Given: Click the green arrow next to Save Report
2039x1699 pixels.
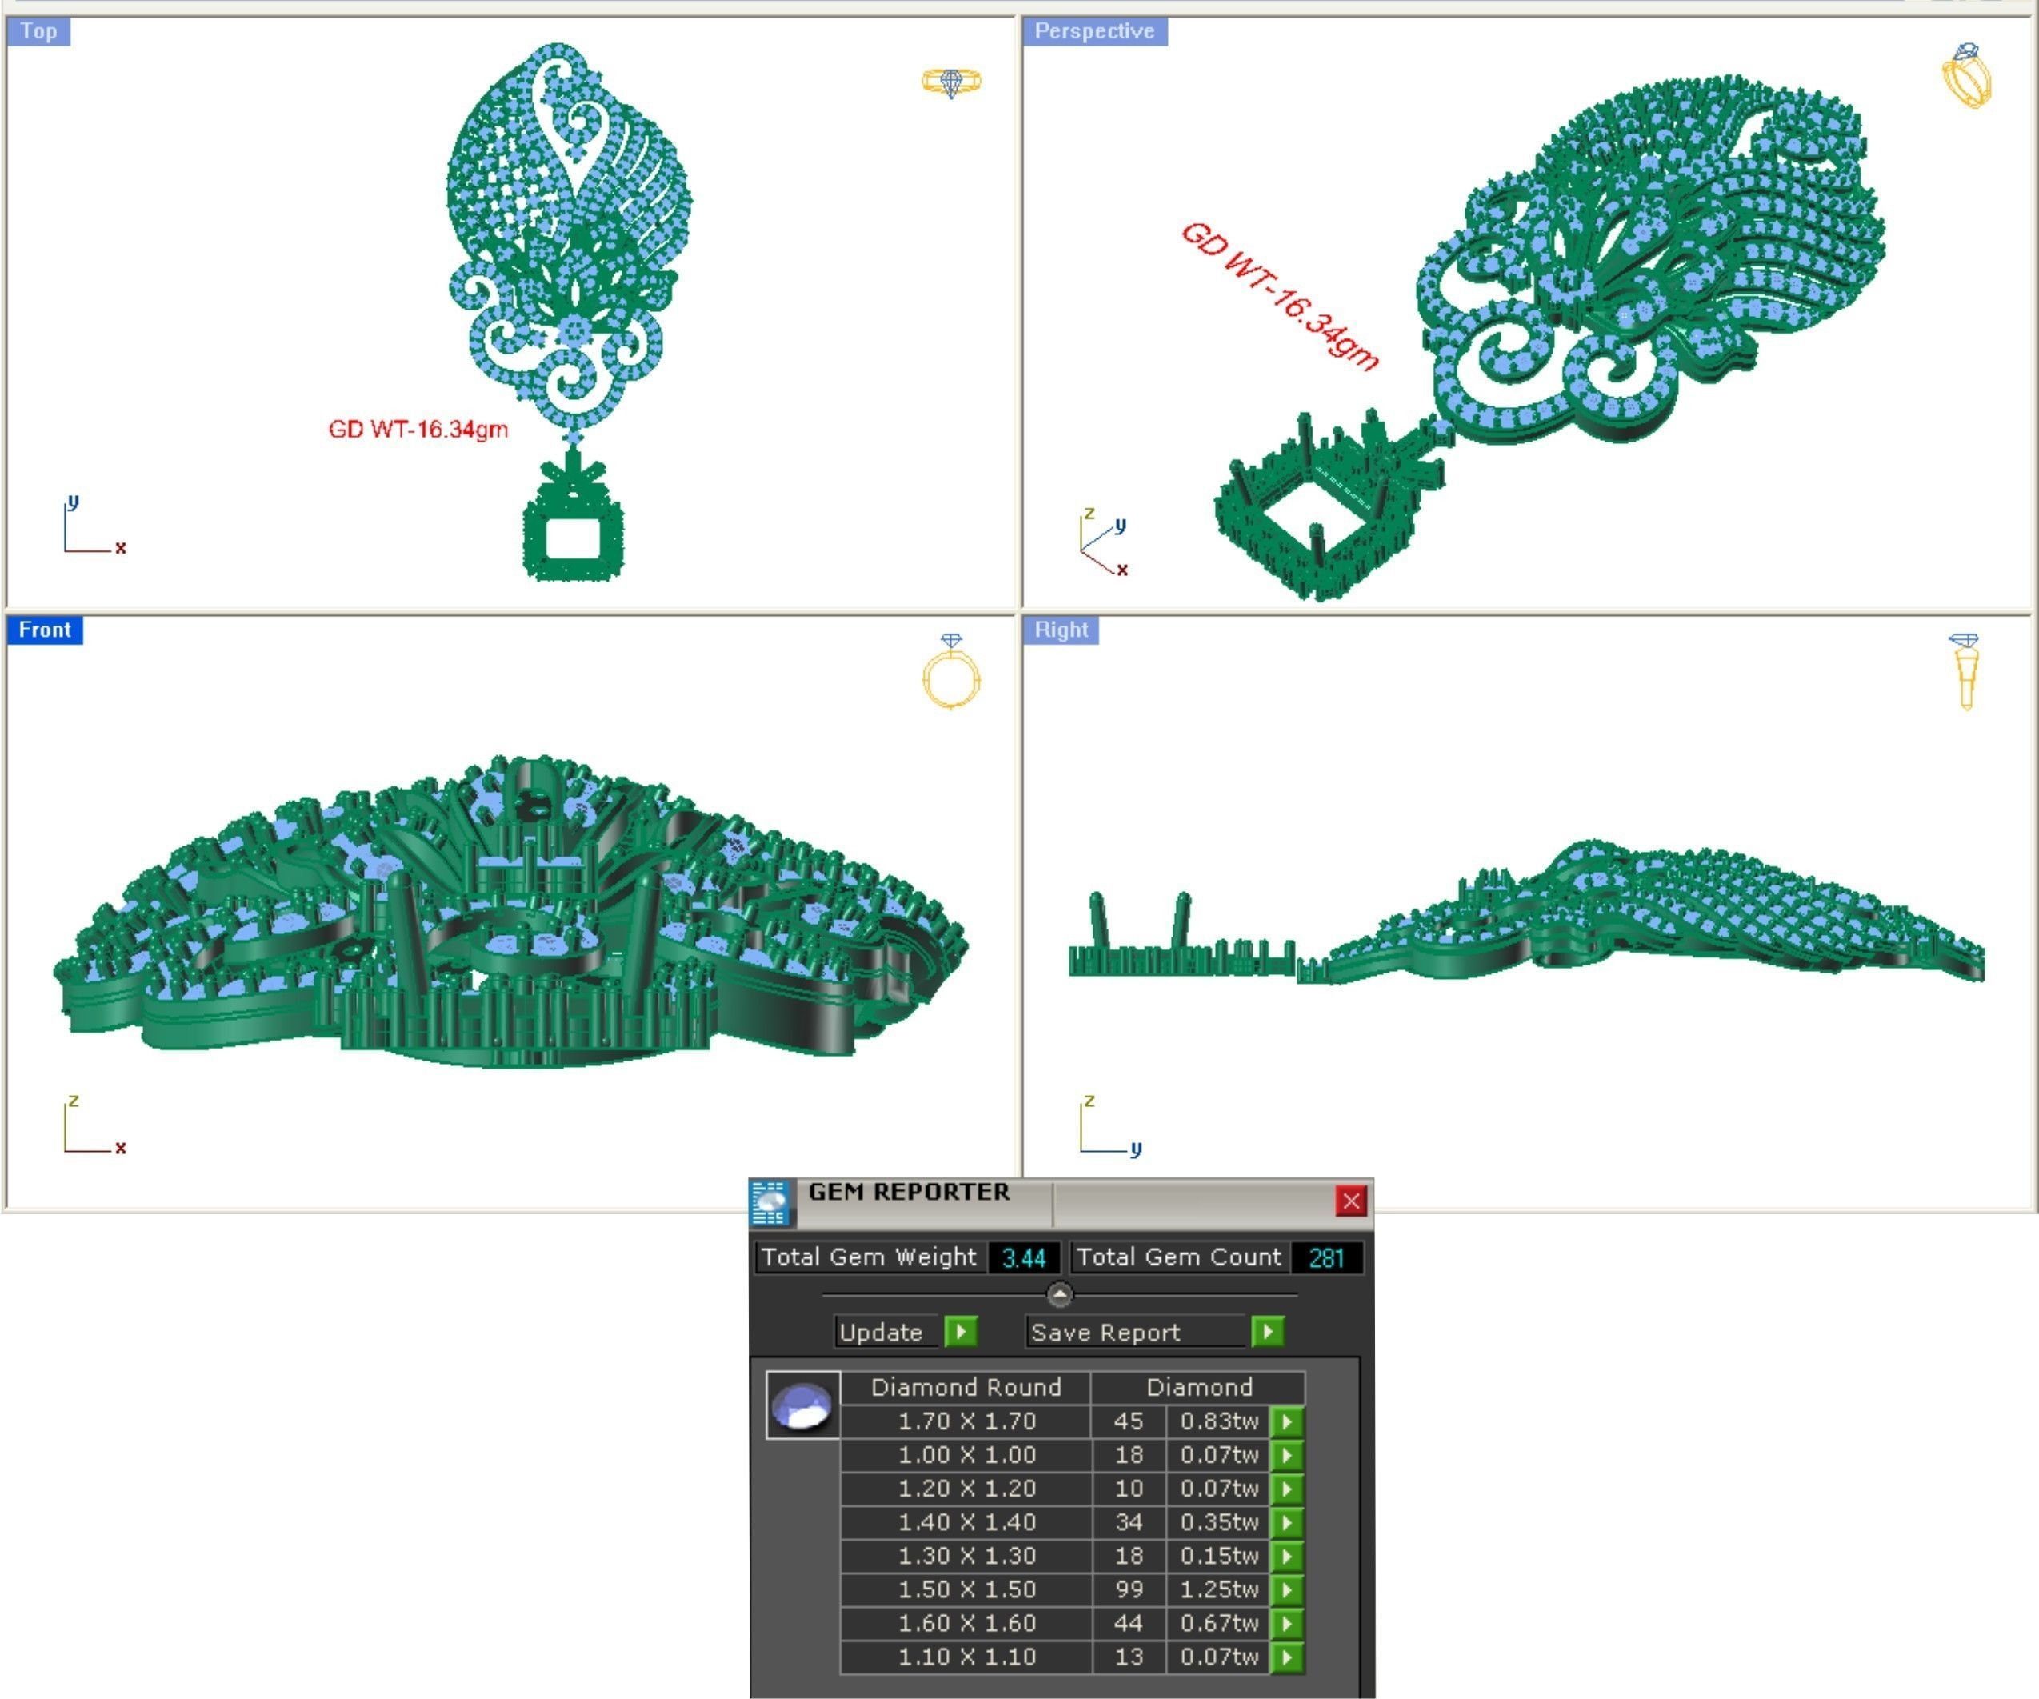Looking at the screenshot, I should coord(1267,1331).
